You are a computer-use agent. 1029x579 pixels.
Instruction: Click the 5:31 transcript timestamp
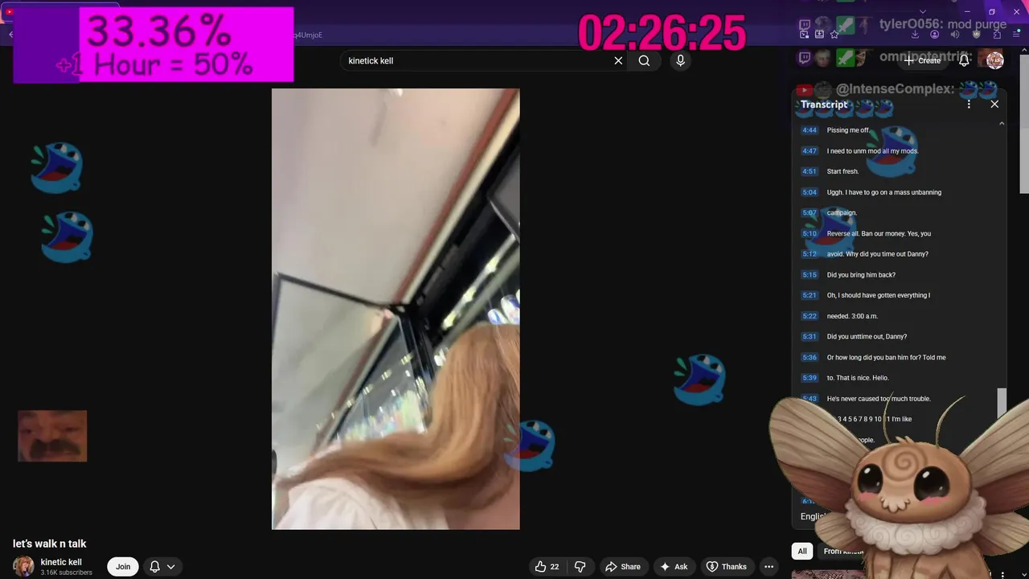pos(810,337)
